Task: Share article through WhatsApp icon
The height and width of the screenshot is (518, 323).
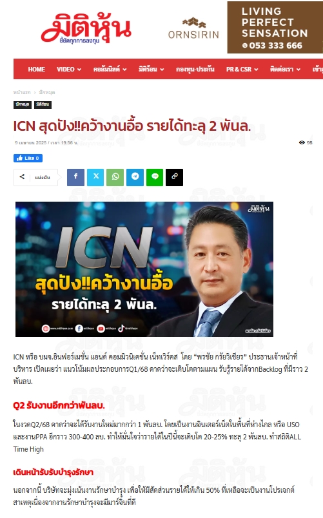Action: pos(115,177)
